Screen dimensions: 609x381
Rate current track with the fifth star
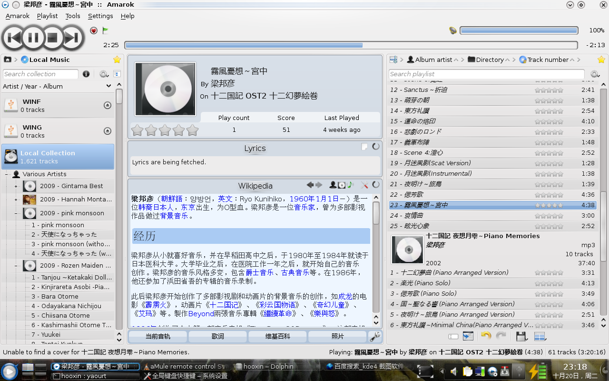coord(192,130)
